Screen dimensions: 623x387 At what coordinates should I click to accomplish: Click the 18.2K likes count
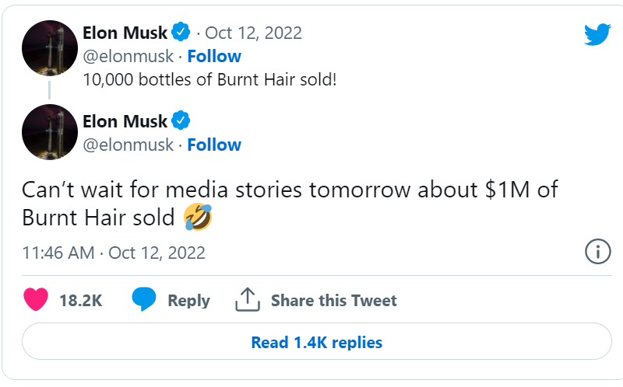[x=81, y=301]
